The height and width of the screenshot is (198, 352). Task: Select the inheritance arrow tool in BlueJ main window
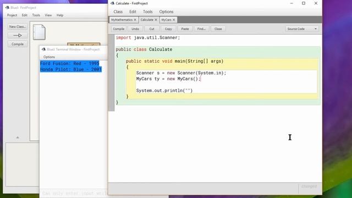[18, 35]
